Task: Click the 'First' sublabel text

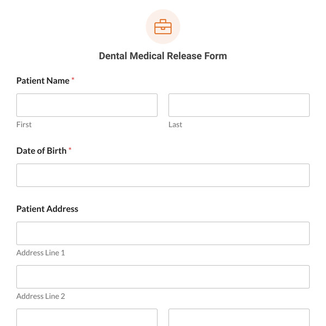Action: point(24,124)
